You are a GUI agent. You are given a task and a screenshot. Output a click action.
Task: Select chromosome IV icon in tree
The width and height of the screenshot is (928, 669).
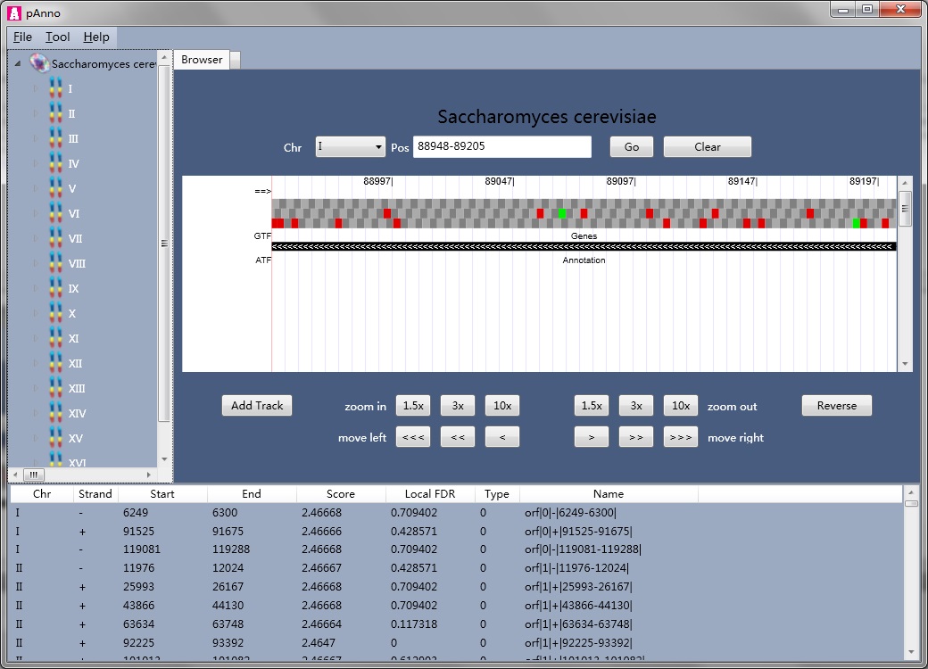(x=55, y=162)
